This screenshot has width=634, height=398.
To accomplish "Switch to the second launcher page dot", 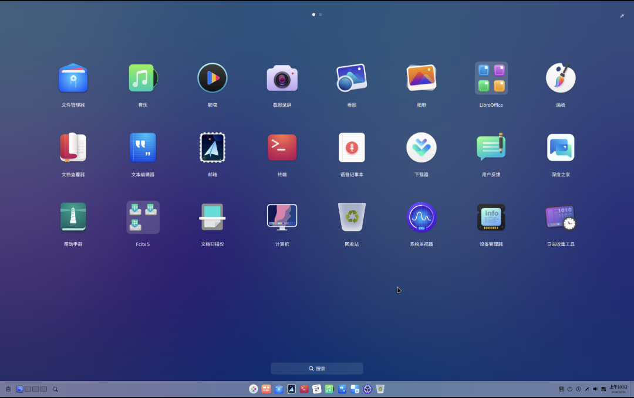I will point(322,15).
